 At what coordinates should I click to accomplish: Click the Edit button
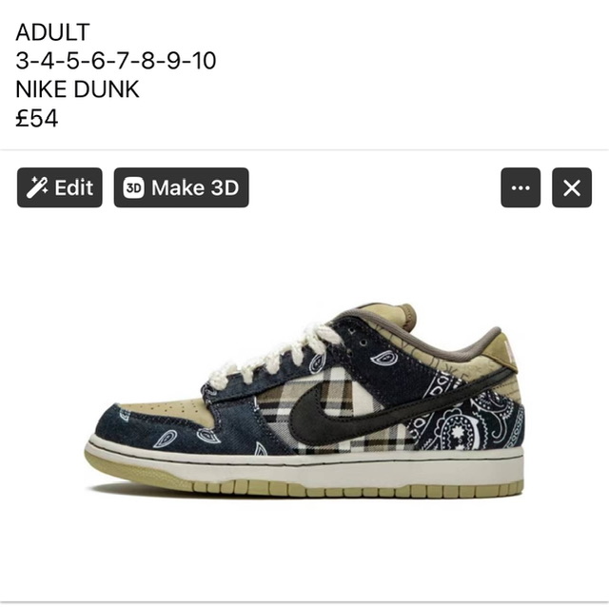tap(60, 187)
